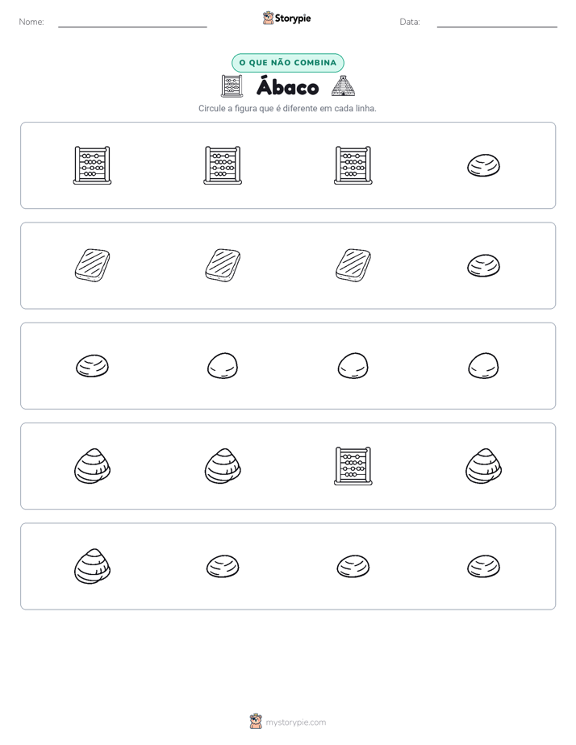The width and height of the screenshot is (576, 745).
Task: Click the last smooth pebble in row three
Action: tap(483, 366)
